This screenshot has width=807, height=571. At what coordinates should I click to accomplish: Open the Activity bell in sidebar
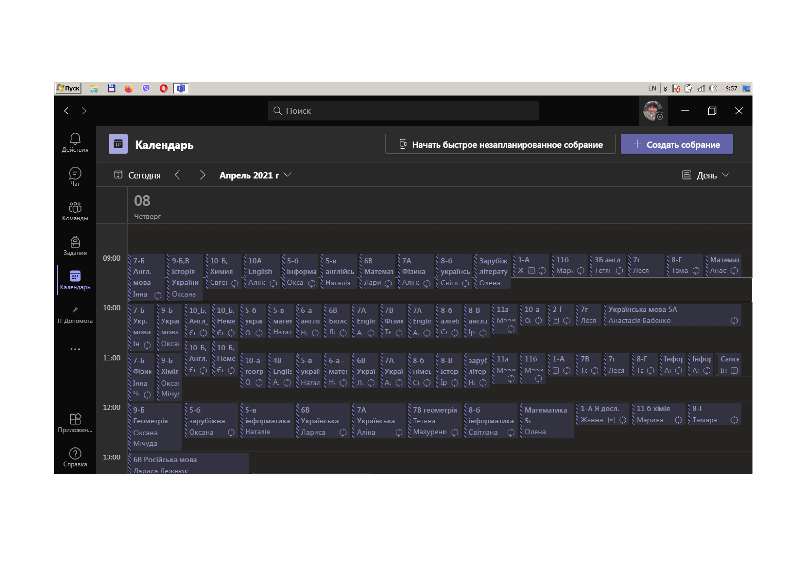(x=75, y=142)
